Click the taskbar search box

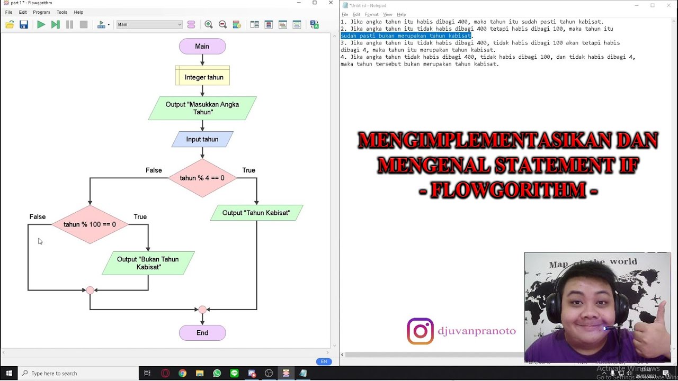pos(78,373)
